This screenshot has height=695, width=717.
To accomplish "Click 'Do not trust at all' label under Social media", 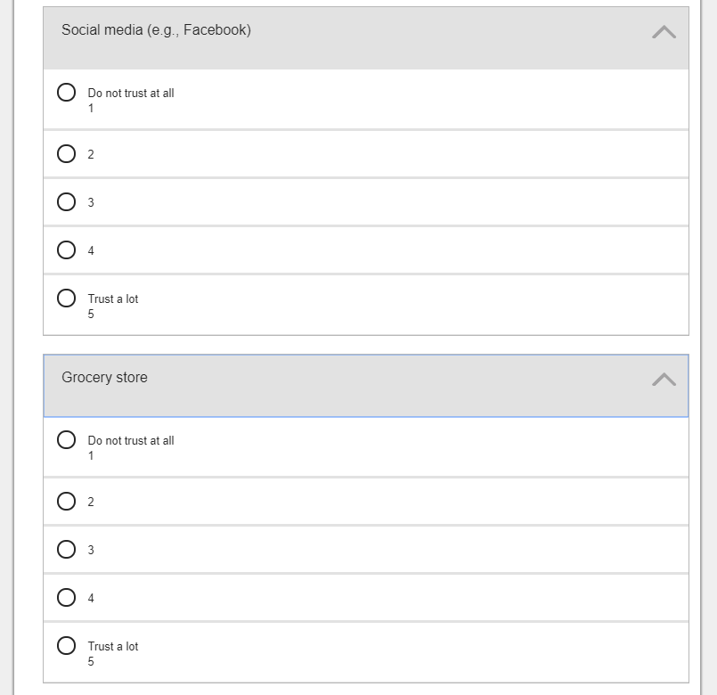I will click(x=131, y=94).
